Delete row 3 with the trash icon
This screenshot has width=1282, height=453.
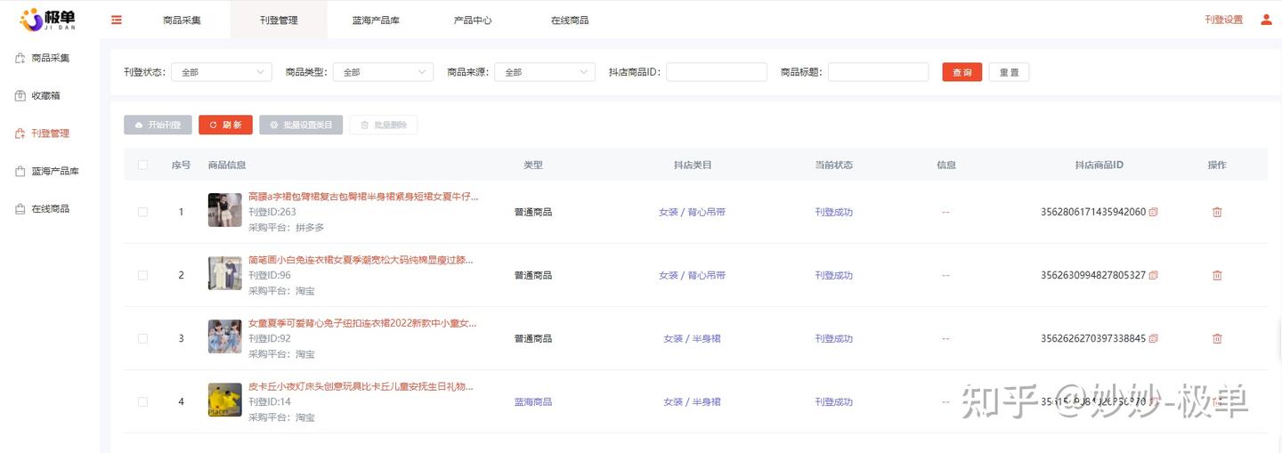[1217, 338]
